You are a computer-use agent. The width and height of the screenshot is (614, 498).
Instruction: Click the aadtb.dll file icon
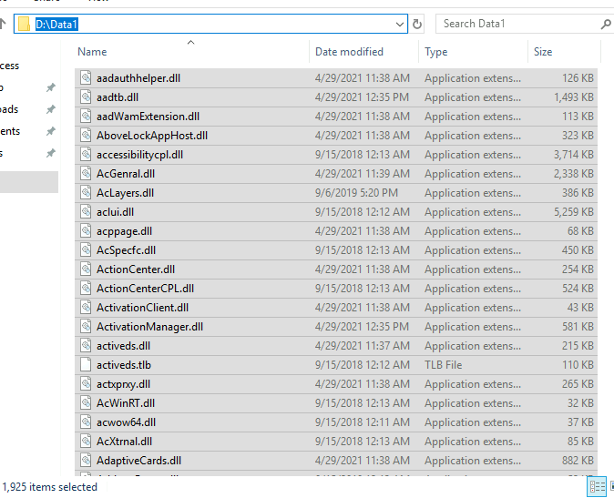86,97
